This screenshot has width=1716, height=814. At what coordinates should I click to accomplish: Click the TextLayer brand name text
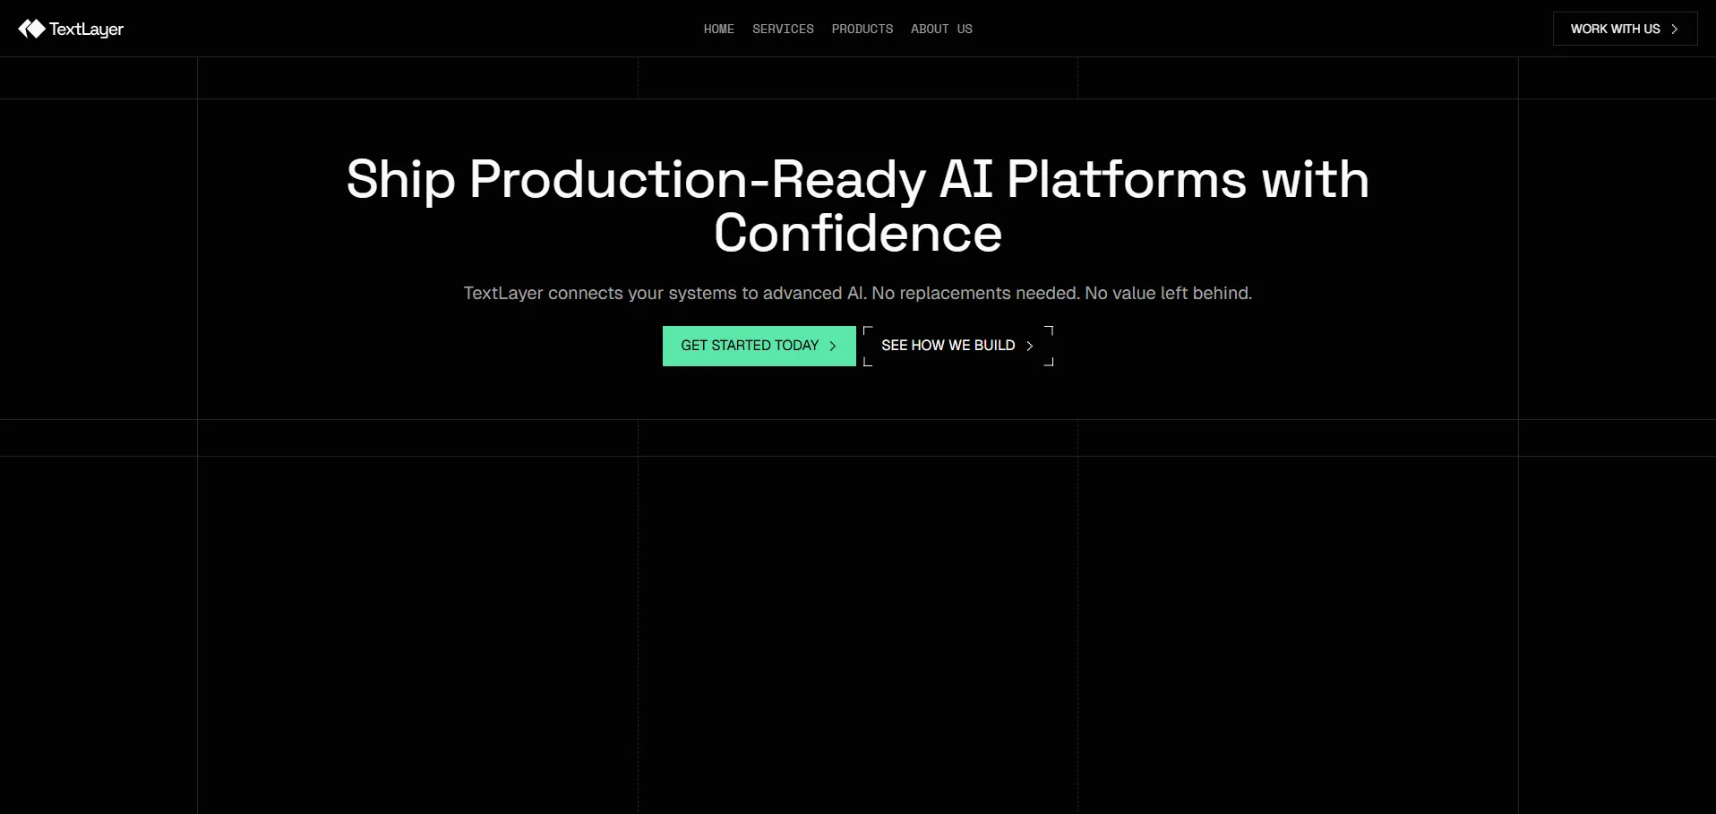[x=86, y=30]
